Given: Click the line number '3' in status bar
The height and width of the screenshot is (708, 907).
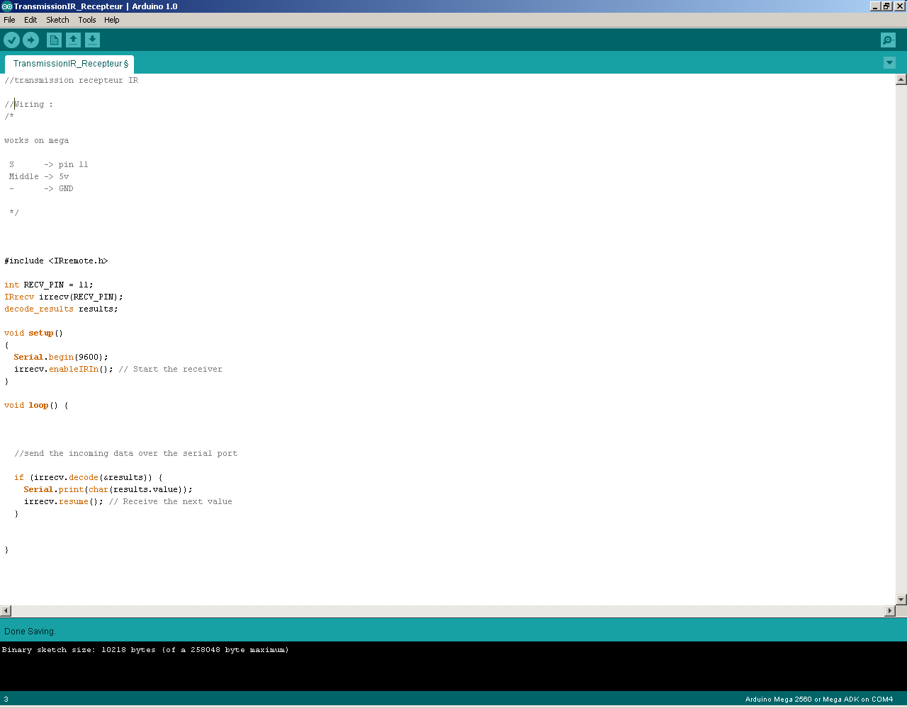Looking at the screenshot, I should pos(6,700).
